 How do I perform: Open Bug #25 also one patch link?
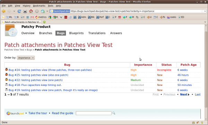click(38, 75)
